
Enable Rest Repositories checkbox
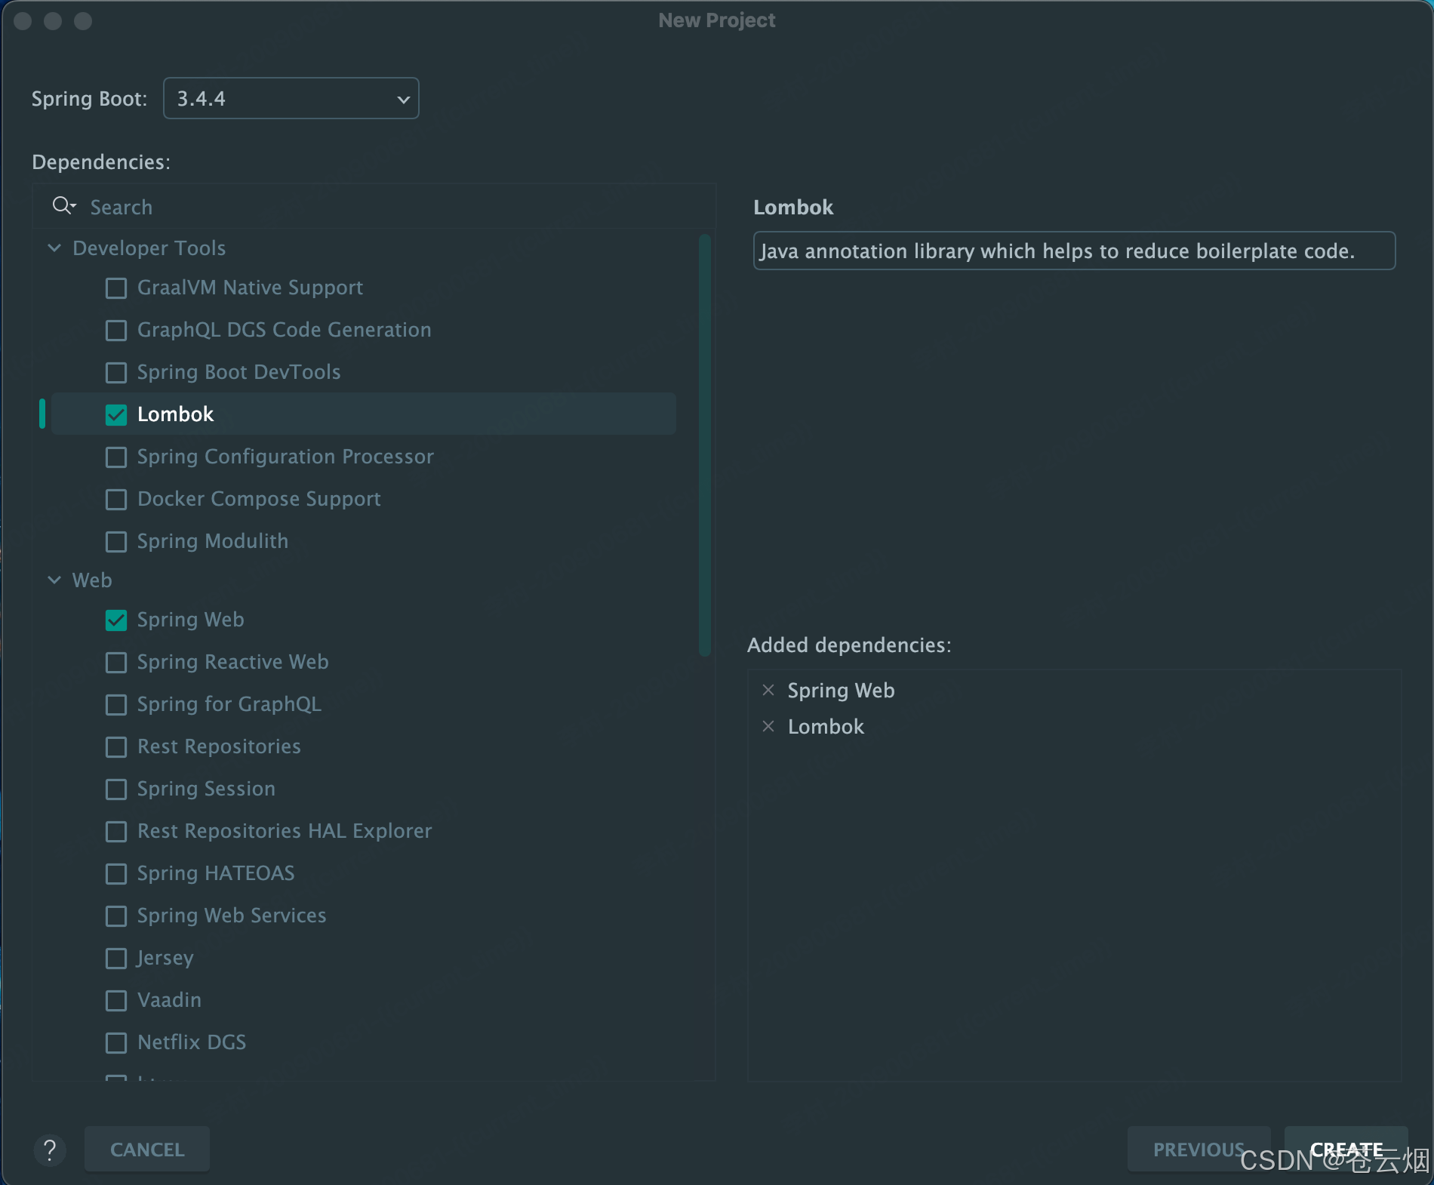116,747
